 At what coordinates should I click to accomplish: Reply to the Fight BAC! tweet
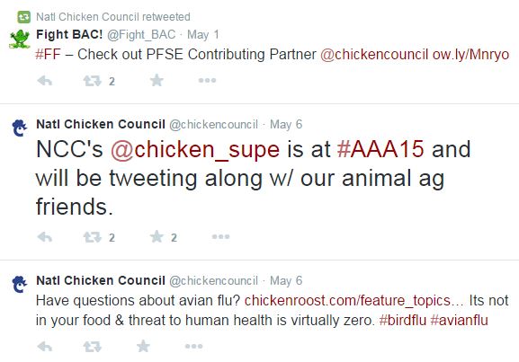coord(45,81)
